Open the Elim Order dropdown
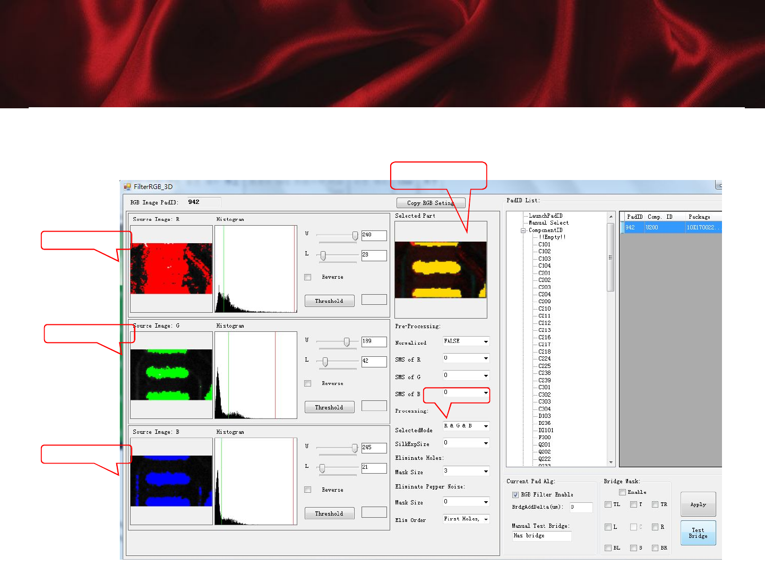Screen dimensions: 765x574 pyautogui.click(x=466, y=519)
